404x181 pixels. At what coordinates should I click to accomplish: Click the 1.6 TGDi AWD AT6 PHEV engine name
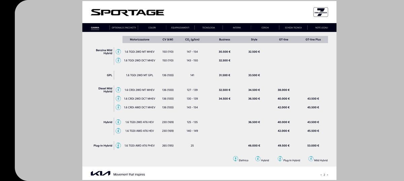(x=139, y=145)
